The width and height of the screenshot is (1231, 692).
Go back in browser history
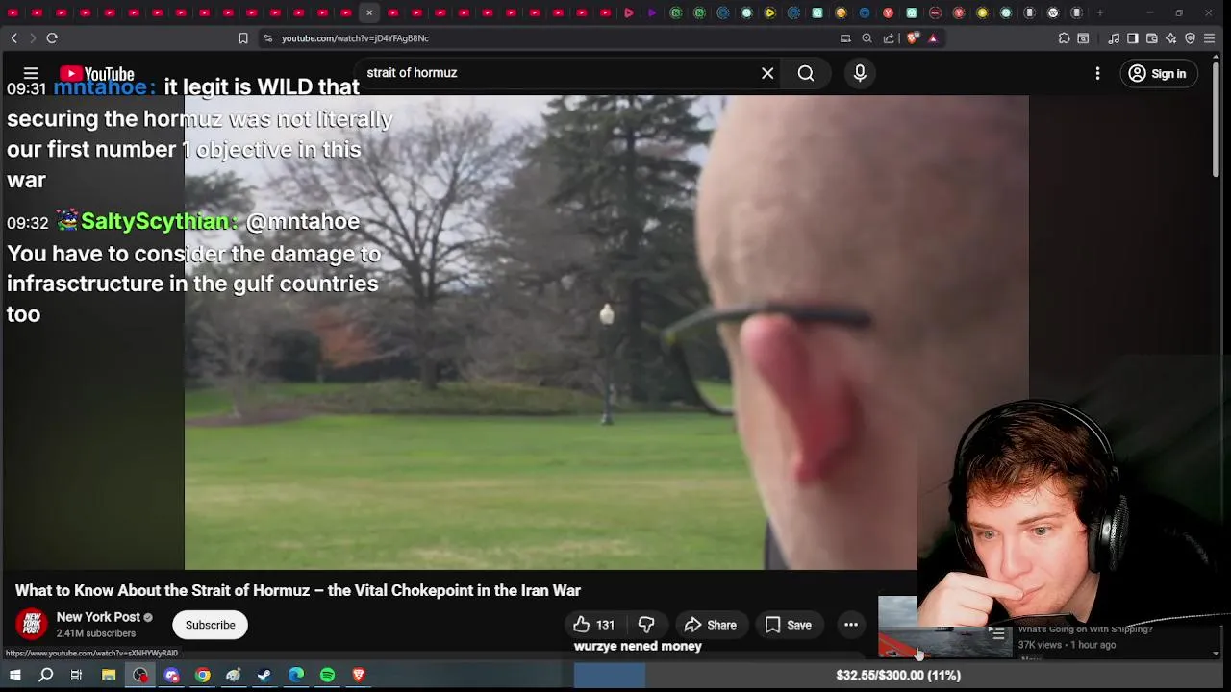pos(13,38)
